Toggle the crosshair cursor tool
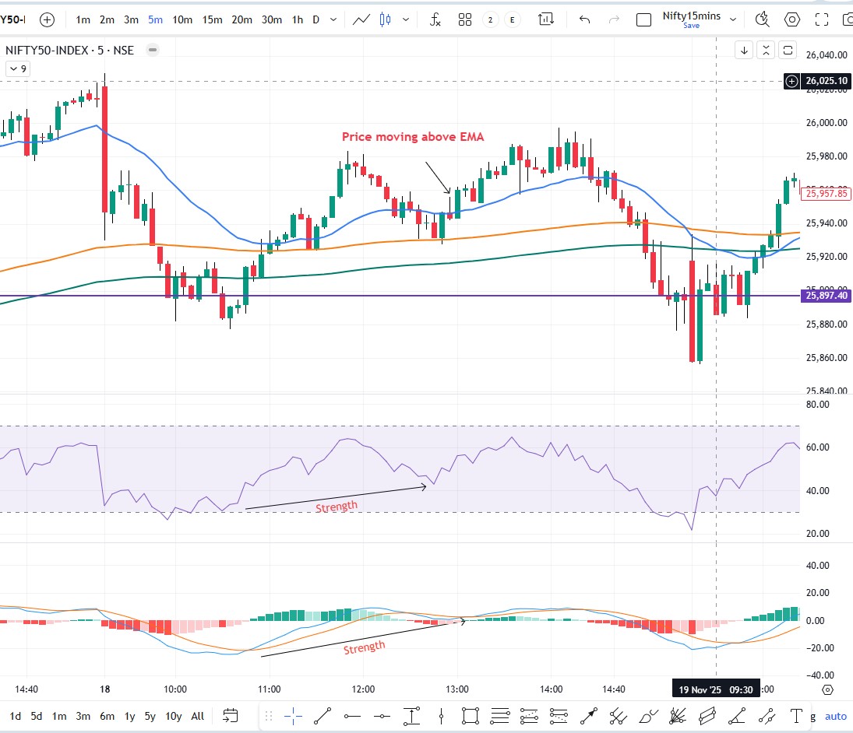853x733 pixels. point(293,716)
